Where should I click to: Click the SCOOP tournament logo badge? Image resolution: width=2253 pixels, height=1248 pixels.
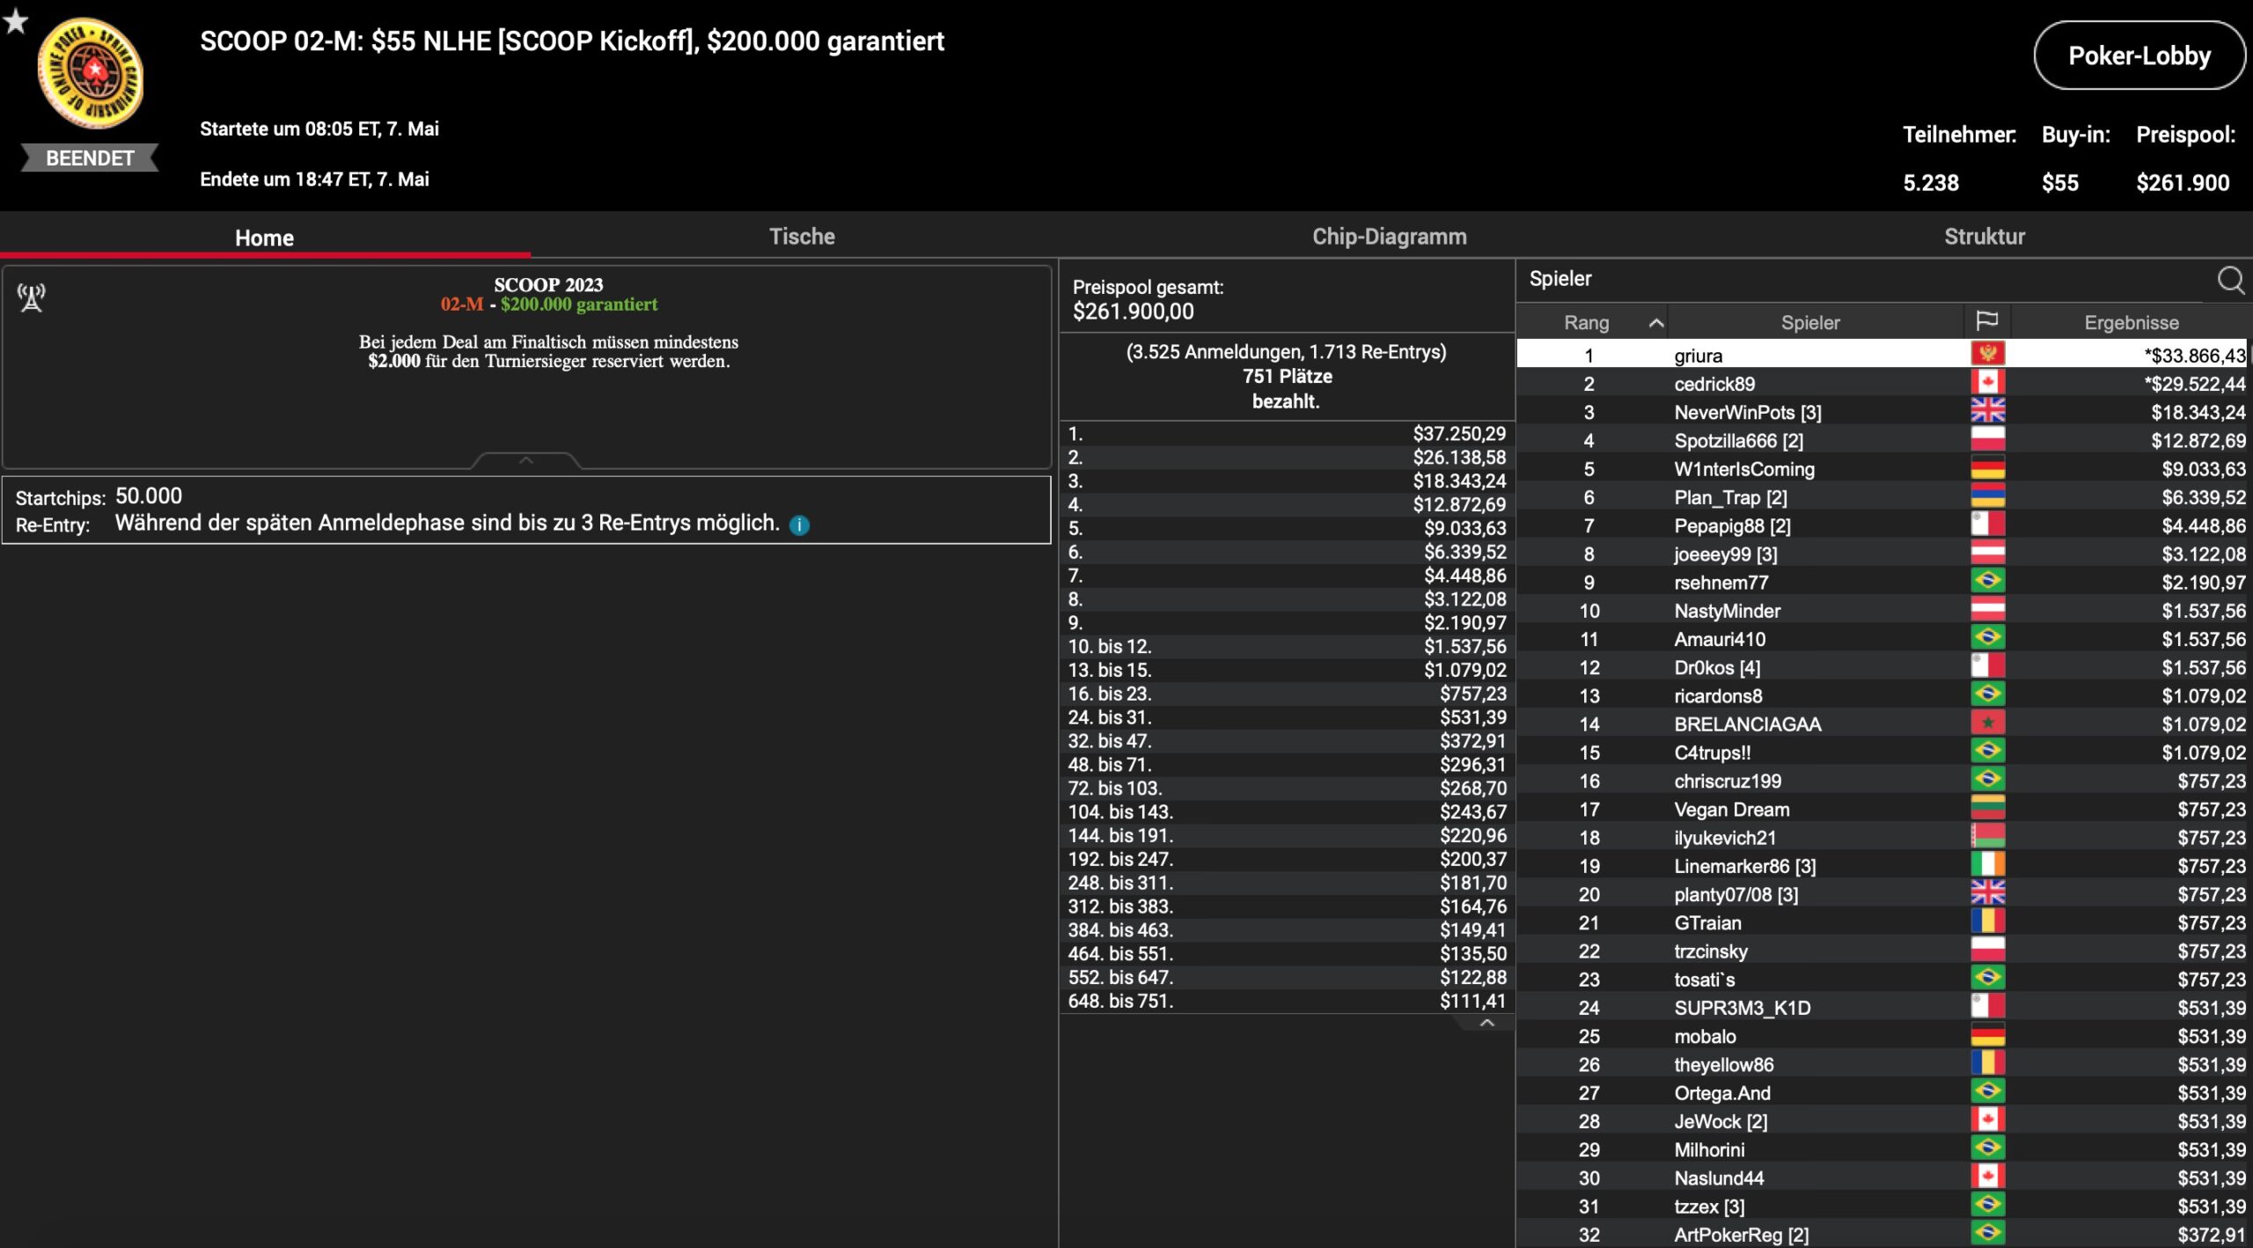[x=90, y=75]
